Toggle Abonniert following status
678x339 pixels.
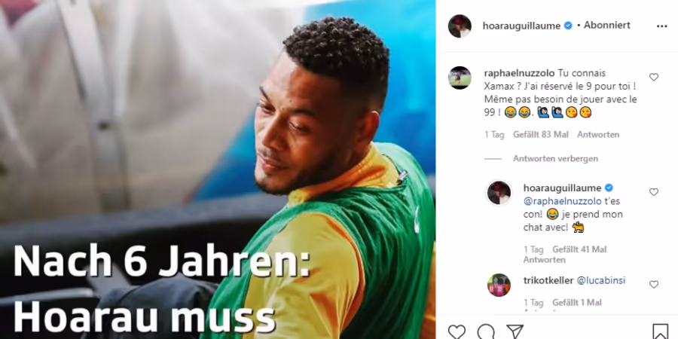coord(607,25)
